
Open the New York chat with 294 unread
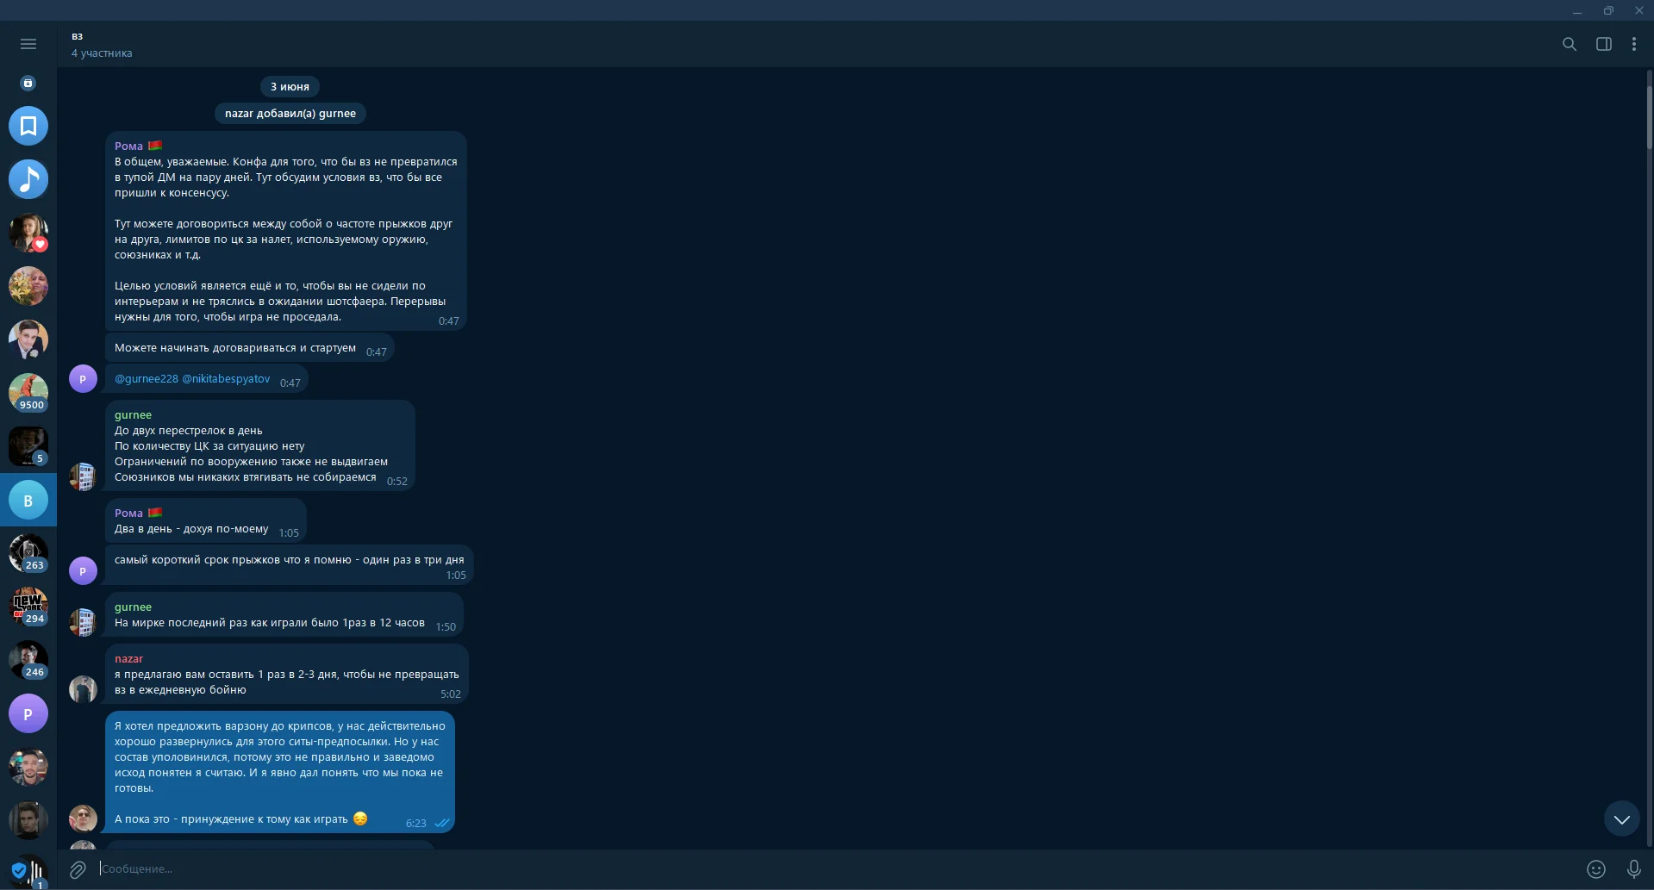pos(28,607)
